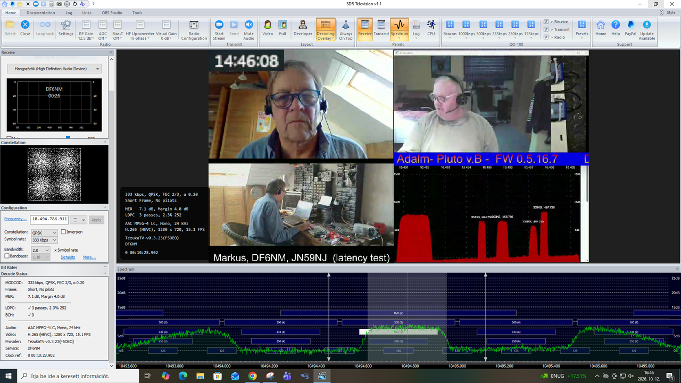The height and width of the screenshot is (383, 681).
Task: Switch to the OBS Studio tab
Action: (112, 12)
